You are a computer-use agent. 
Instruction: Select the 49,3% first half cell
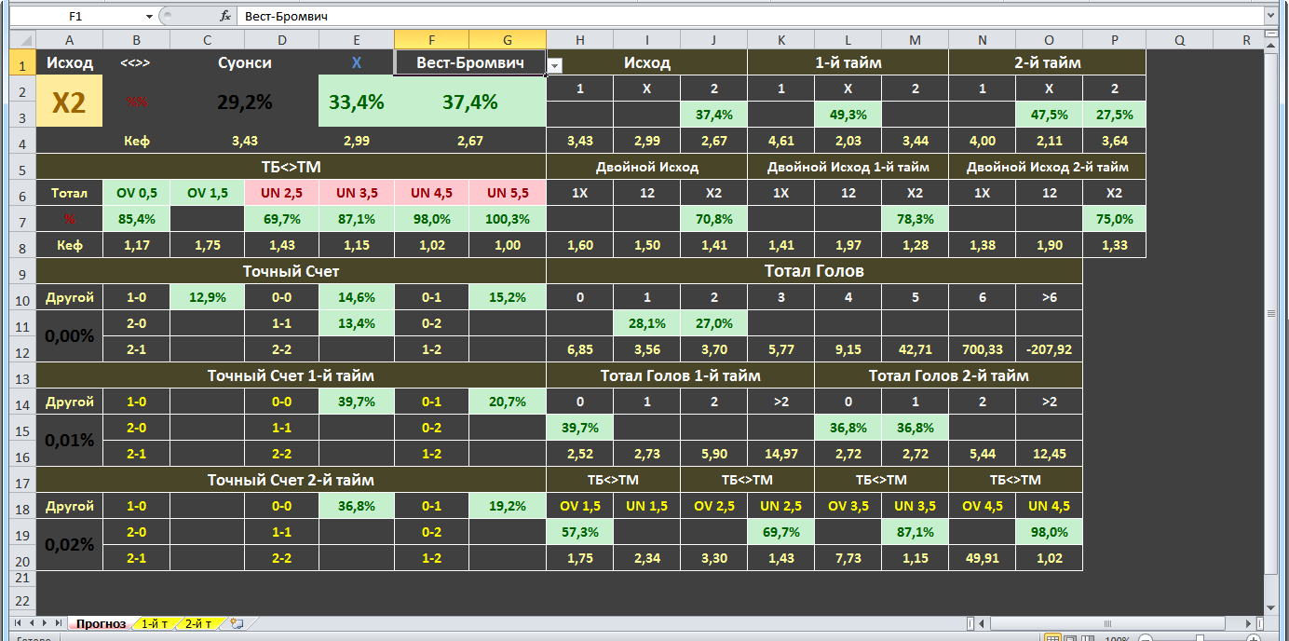(x=848, y=115)
